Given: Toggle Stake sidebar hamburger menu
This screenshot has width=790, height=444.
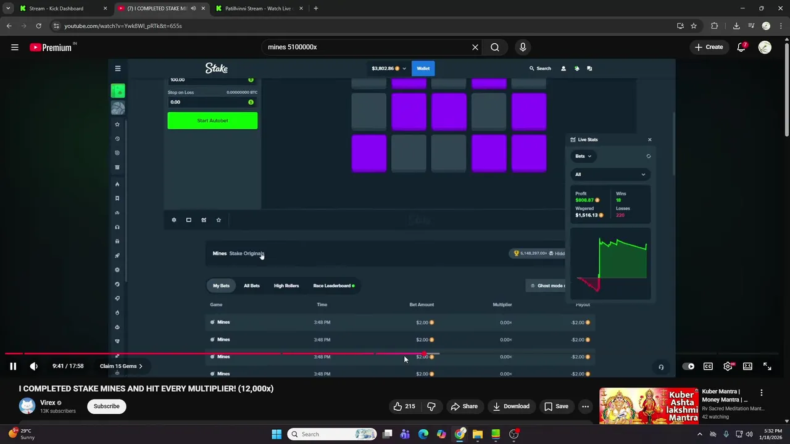Looking at the screenshot, I should (118, 68).
